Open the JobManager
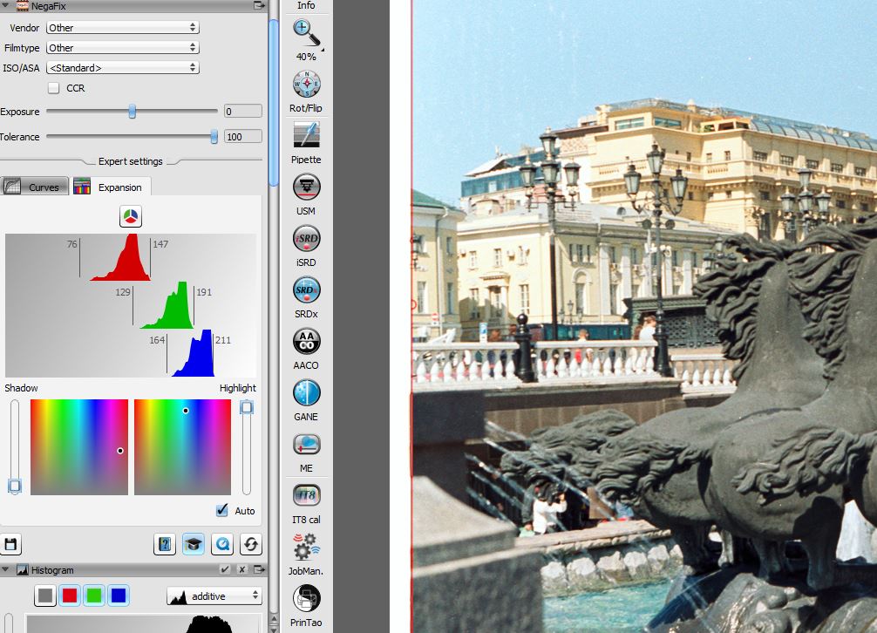Viewport: 877px width, 633px height. point(306,547)
